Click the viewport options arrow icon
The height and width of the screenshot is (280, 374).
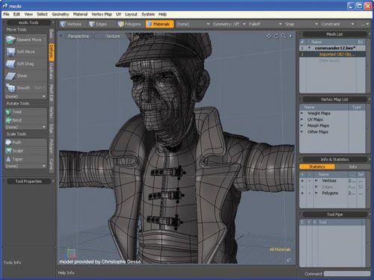pyautogui.click(x=291, y=36)
